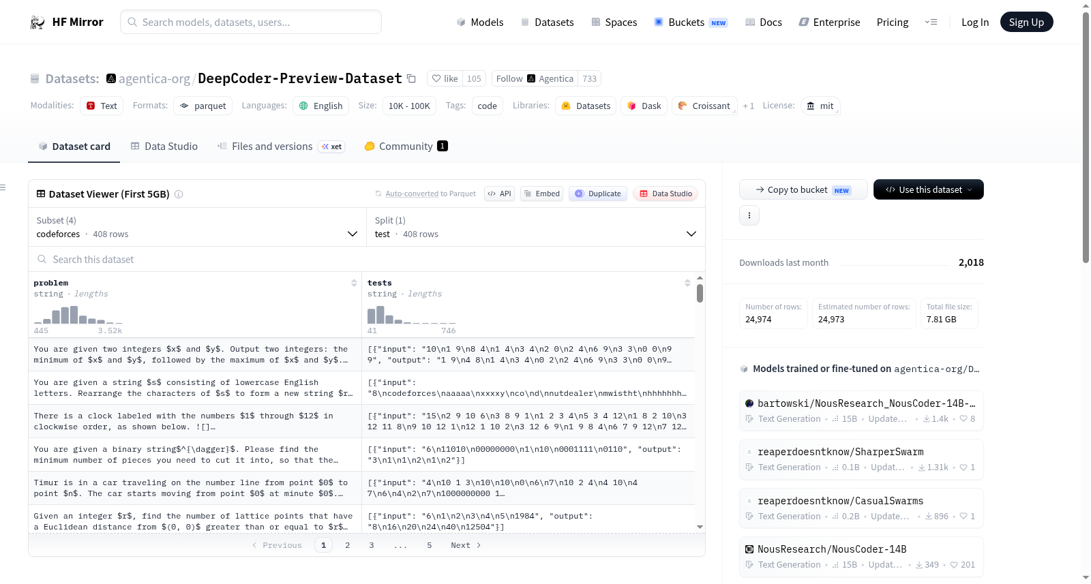This screenshot has height=584, width=1091.
Task: Click the Duplicate button
Action: pos(598,194)
